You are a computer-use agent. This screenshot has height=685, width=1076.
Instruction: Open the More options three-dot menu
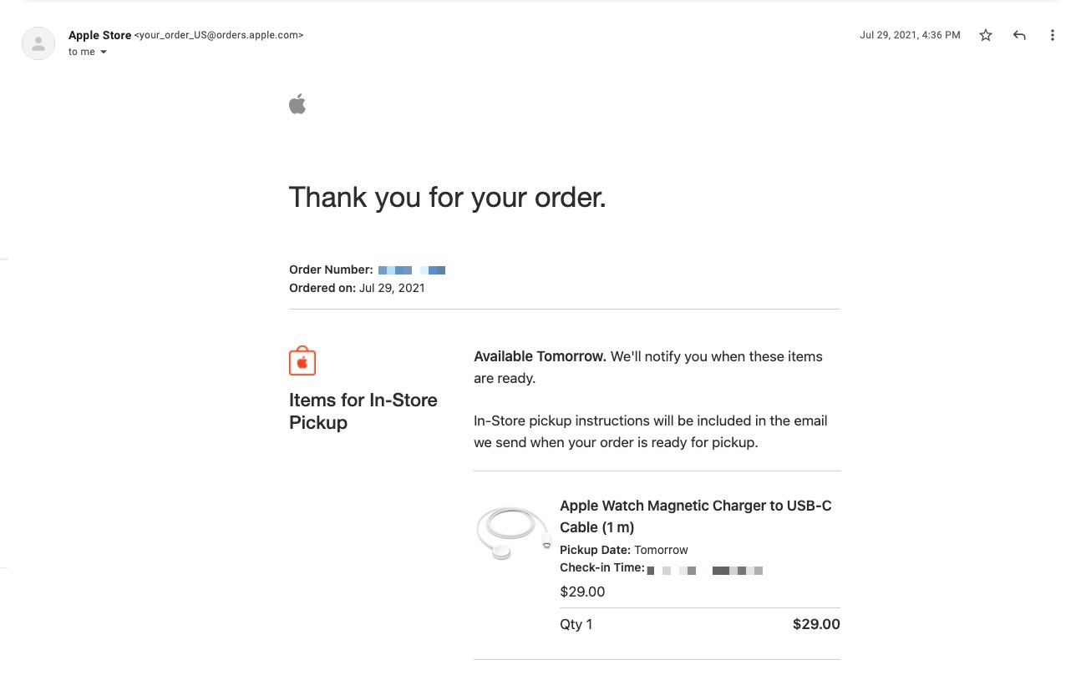coord(1052,35)
